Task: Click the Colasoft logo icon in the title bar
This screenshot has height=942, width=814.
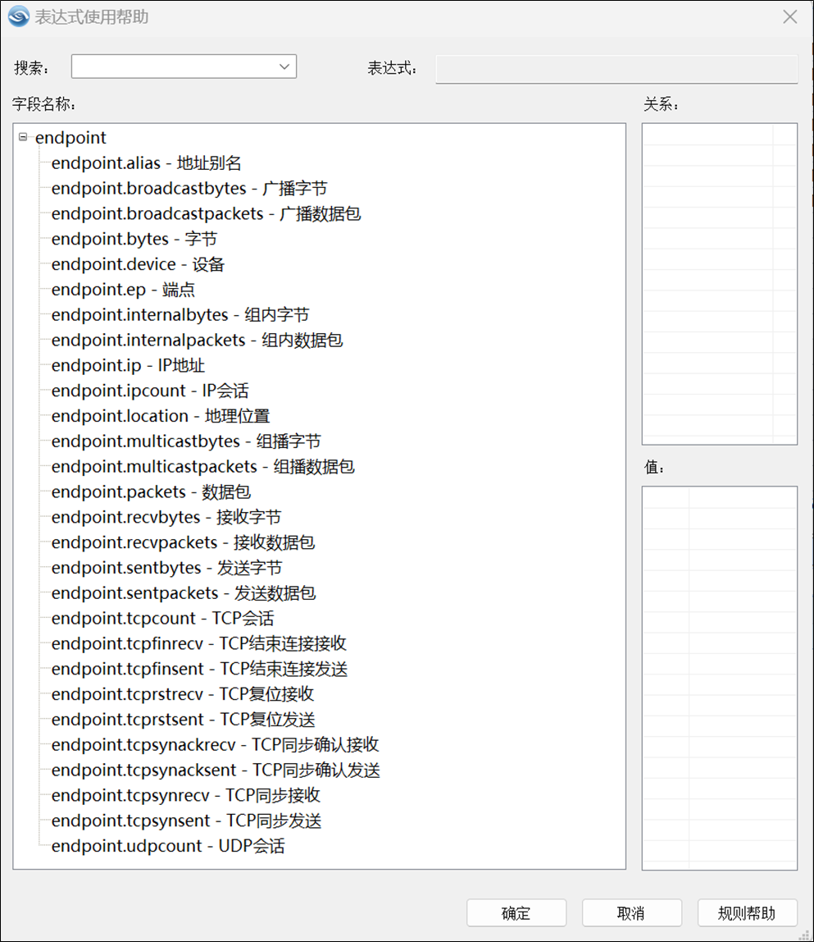Action: [17, 16]
